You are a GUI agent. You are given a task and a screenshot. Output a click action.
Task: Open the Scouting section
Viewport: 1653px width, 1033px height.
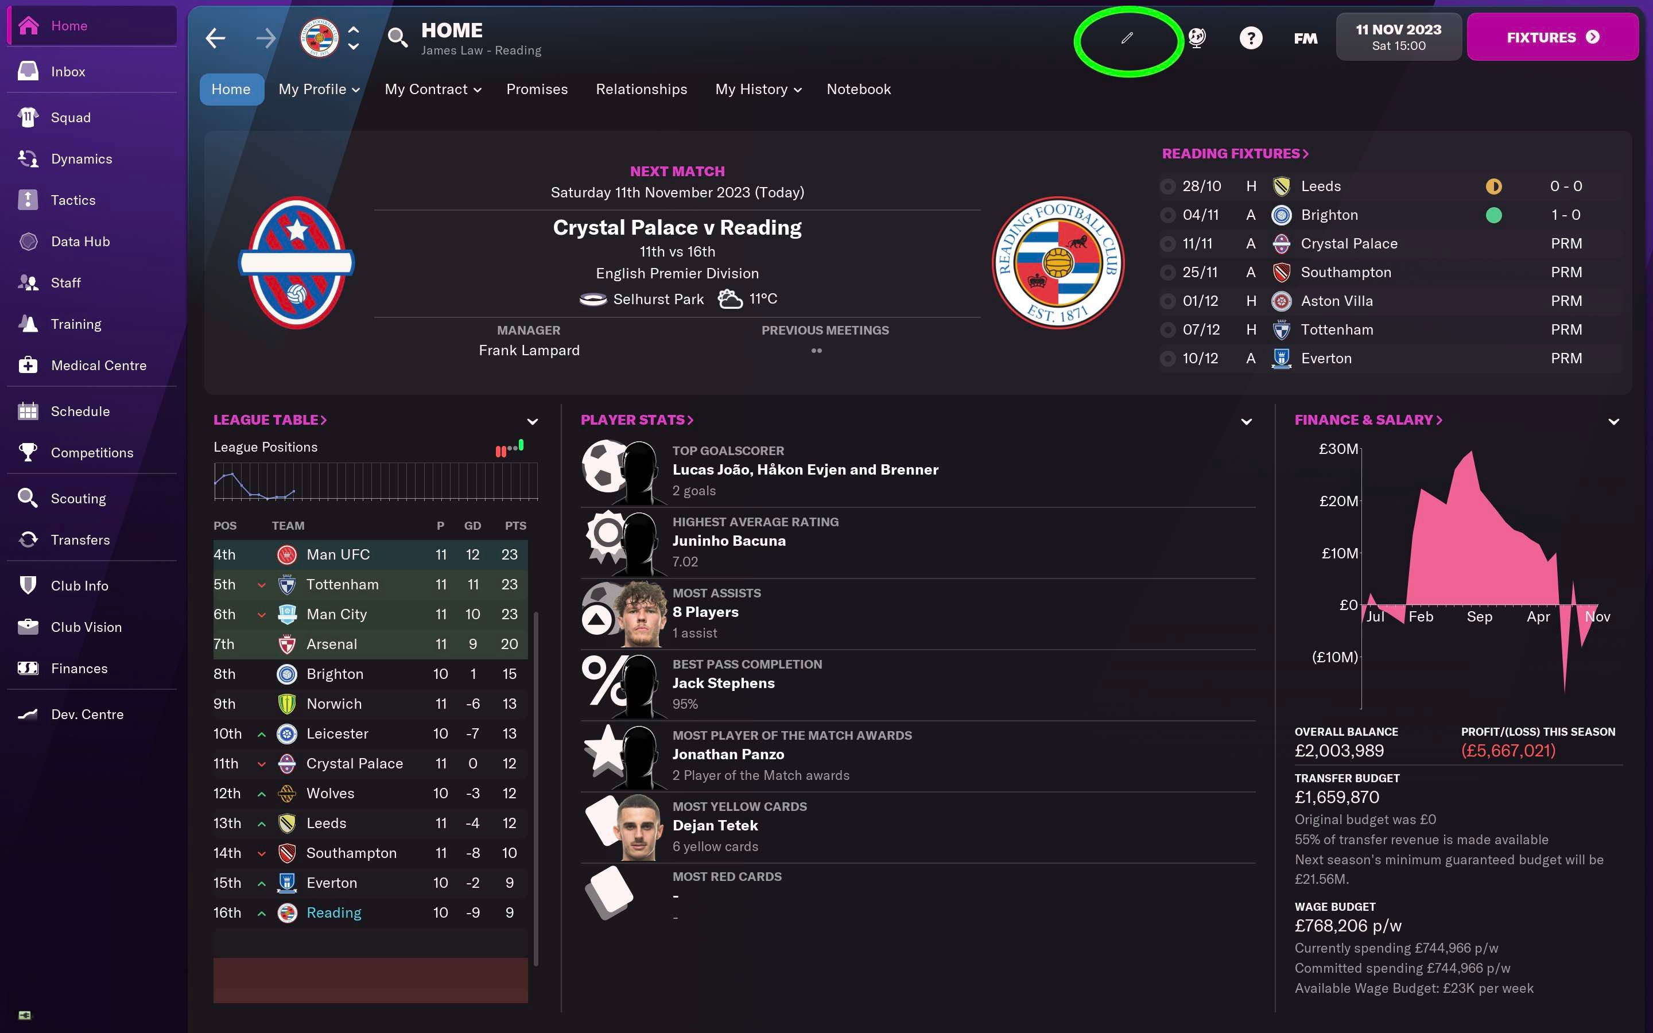77,498
